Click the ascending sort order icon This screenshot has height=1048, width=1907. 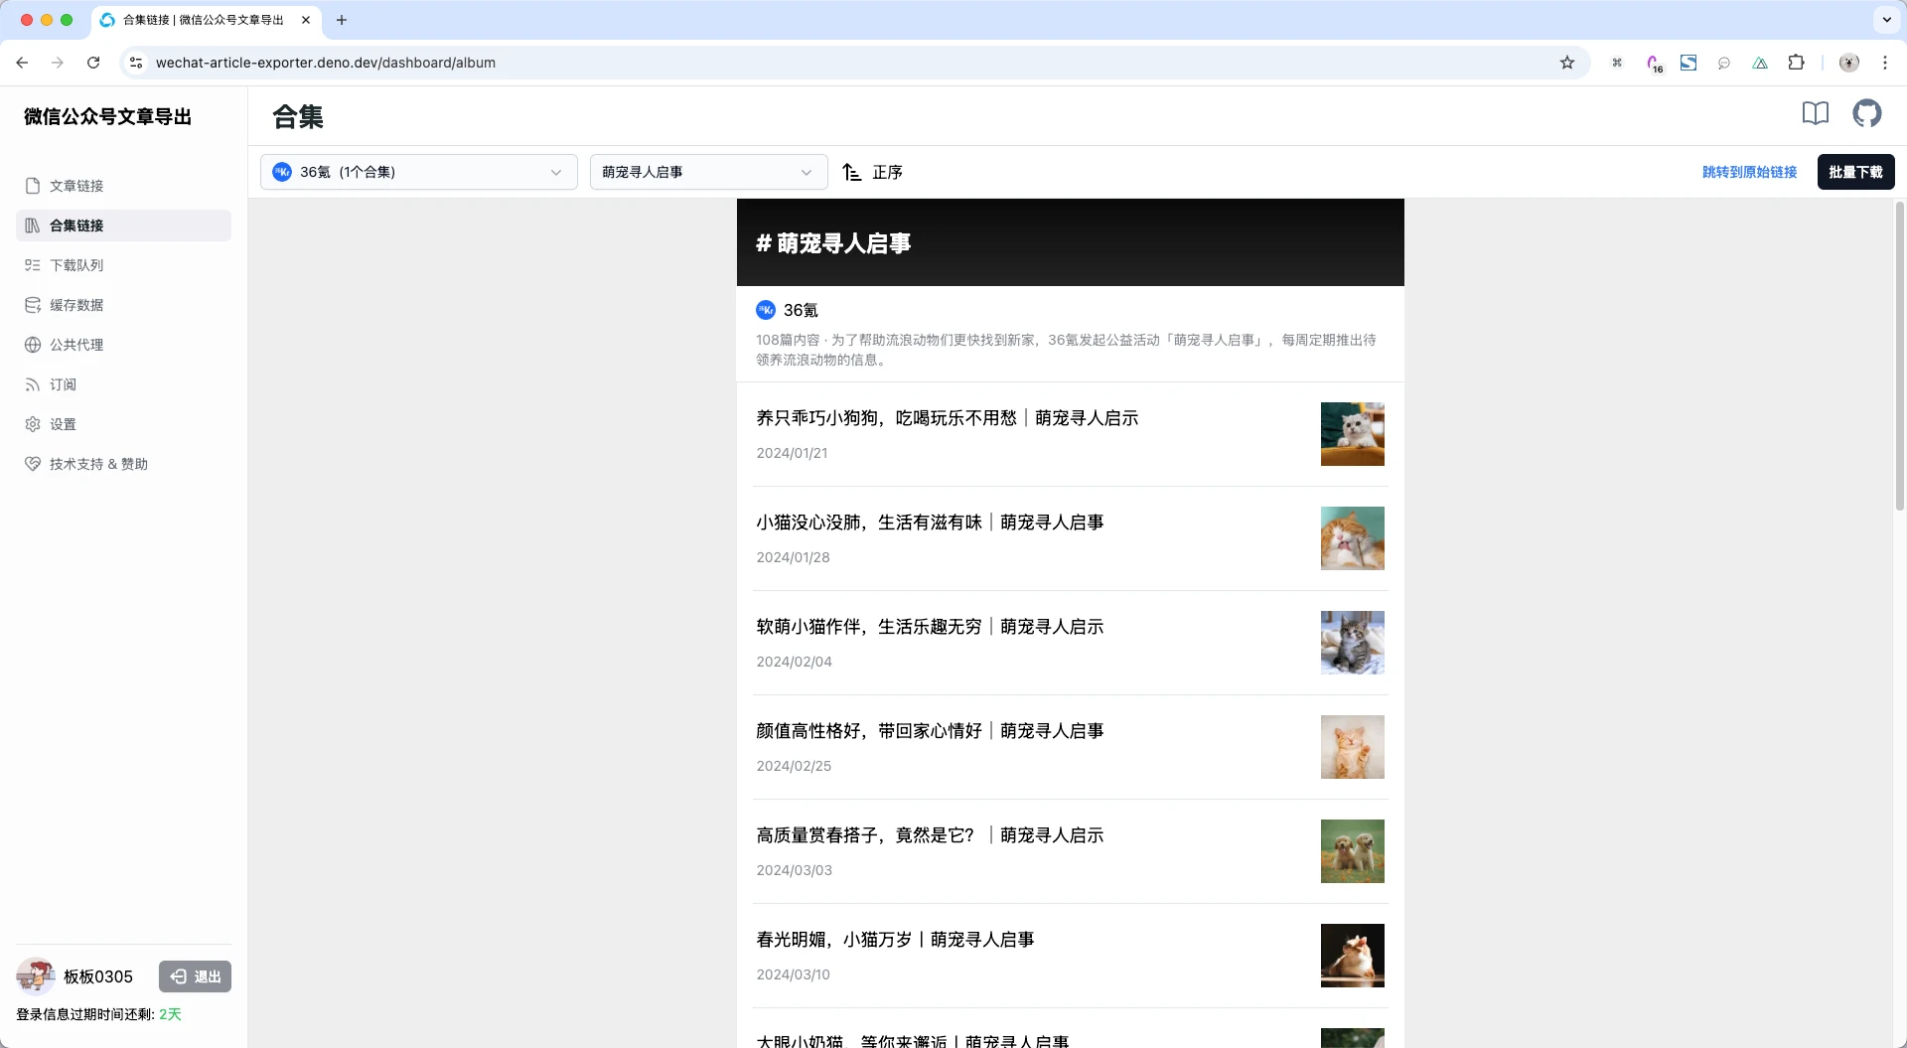point(851,173)
